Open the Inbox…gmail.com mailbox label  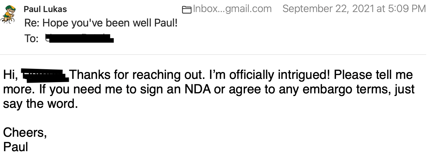[232, 9]
